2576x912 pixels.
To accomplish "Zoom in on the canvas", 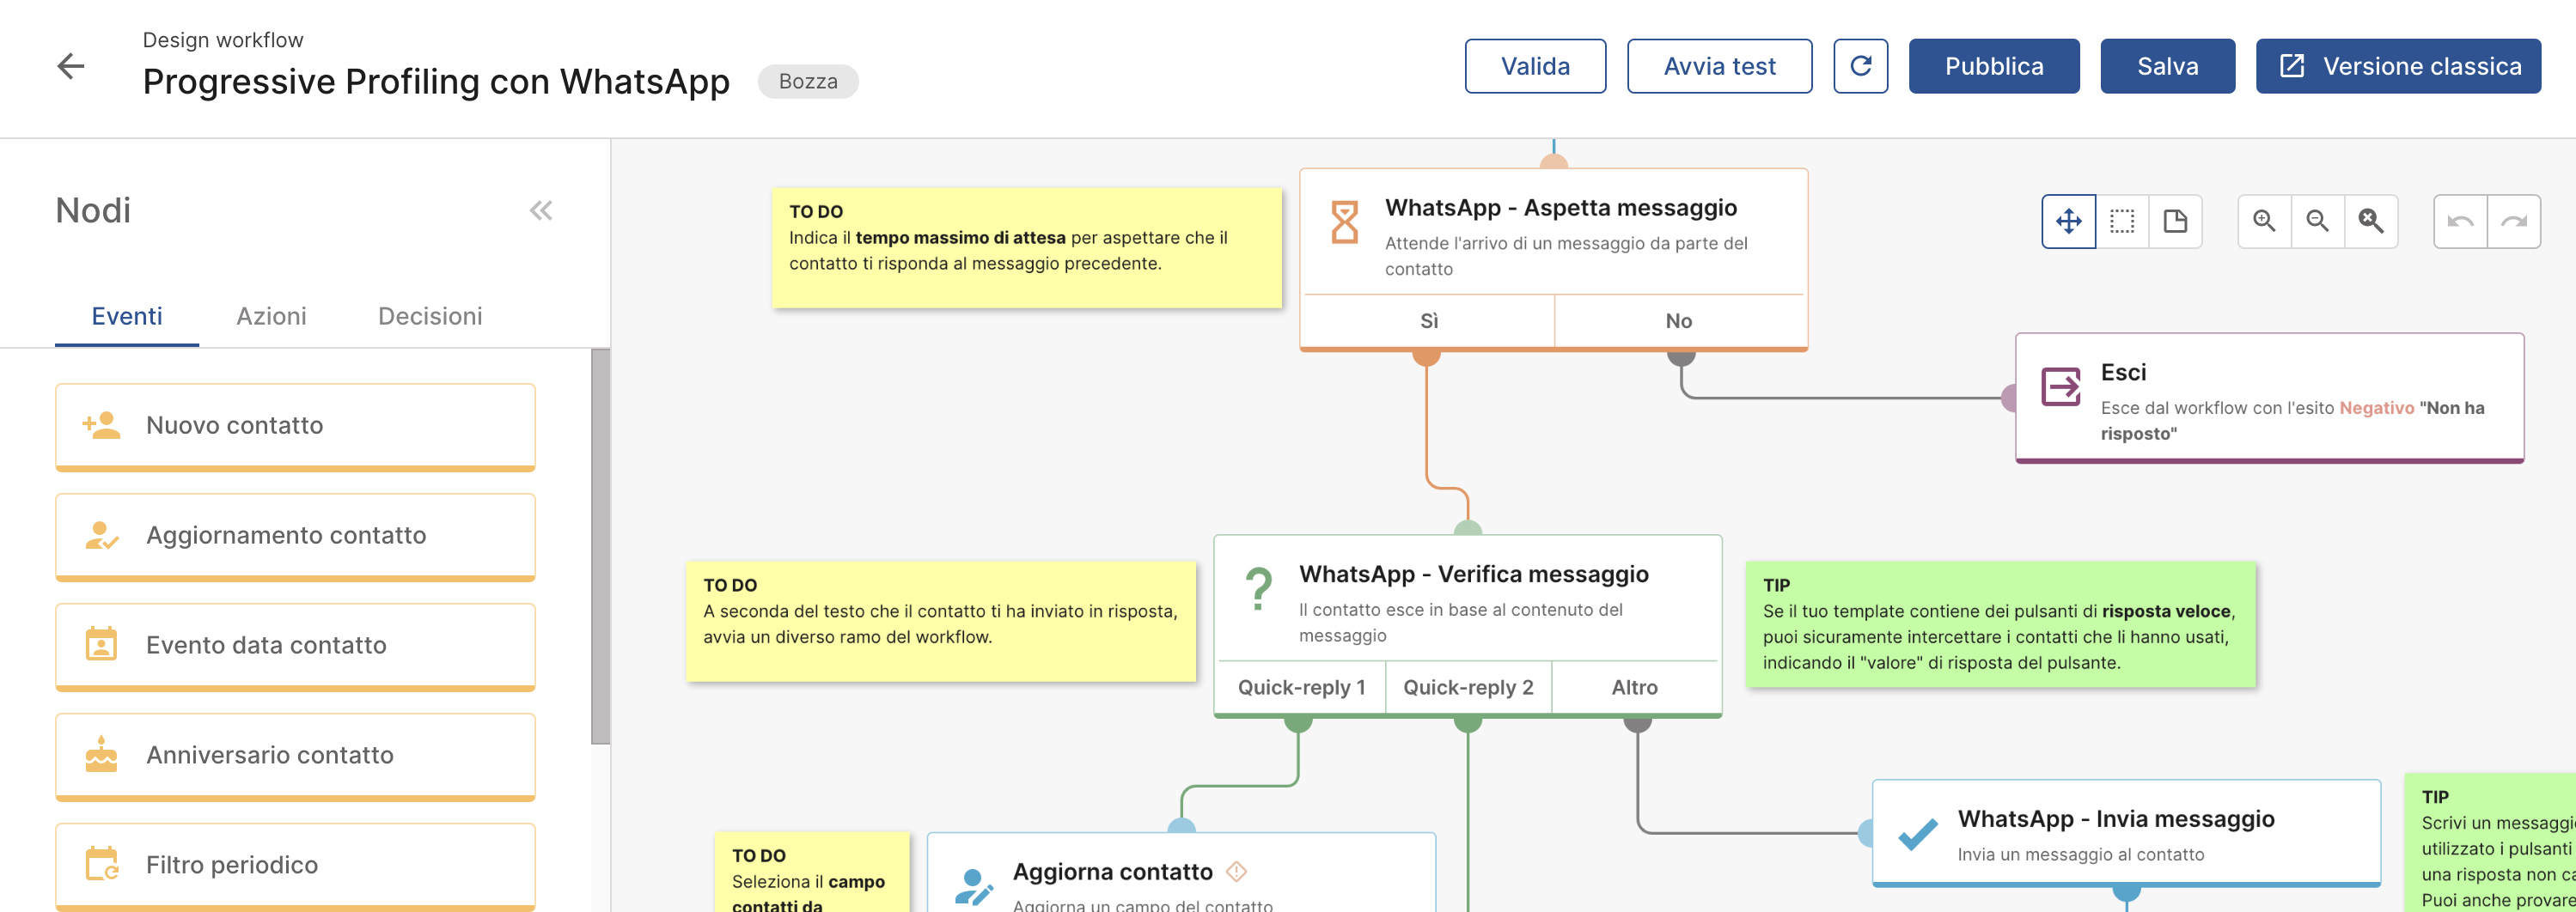I will point(2264,221).
